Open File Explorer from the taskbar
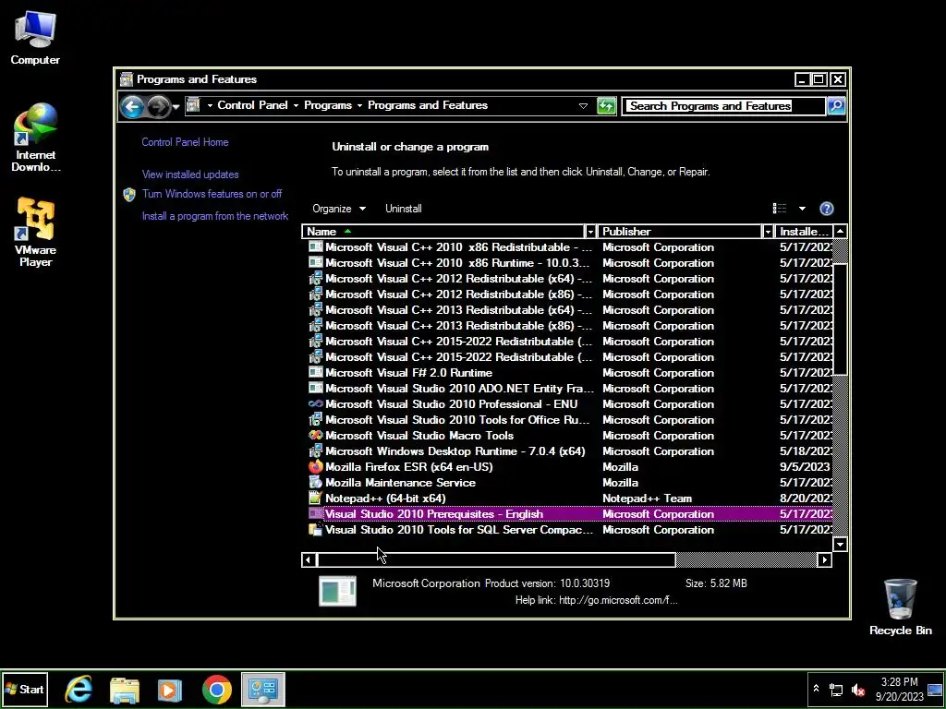The width and height of the screenshot is (946, 709). point(125,691)
